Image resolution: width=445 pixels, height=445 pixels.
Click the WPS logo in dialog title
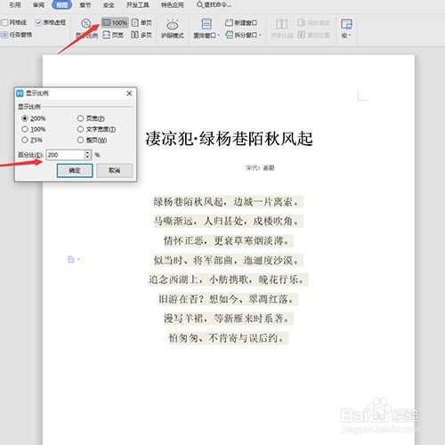pos(20,93)
